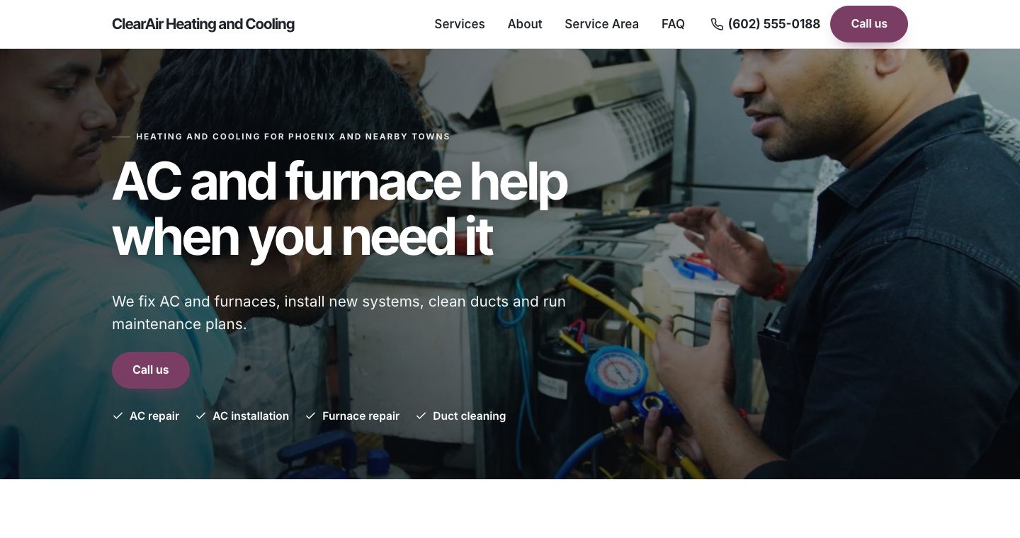Click the 'Furnace repair' label
Image resolution: width=1020 pixels, height=538 pixels.
coord(361,416)
